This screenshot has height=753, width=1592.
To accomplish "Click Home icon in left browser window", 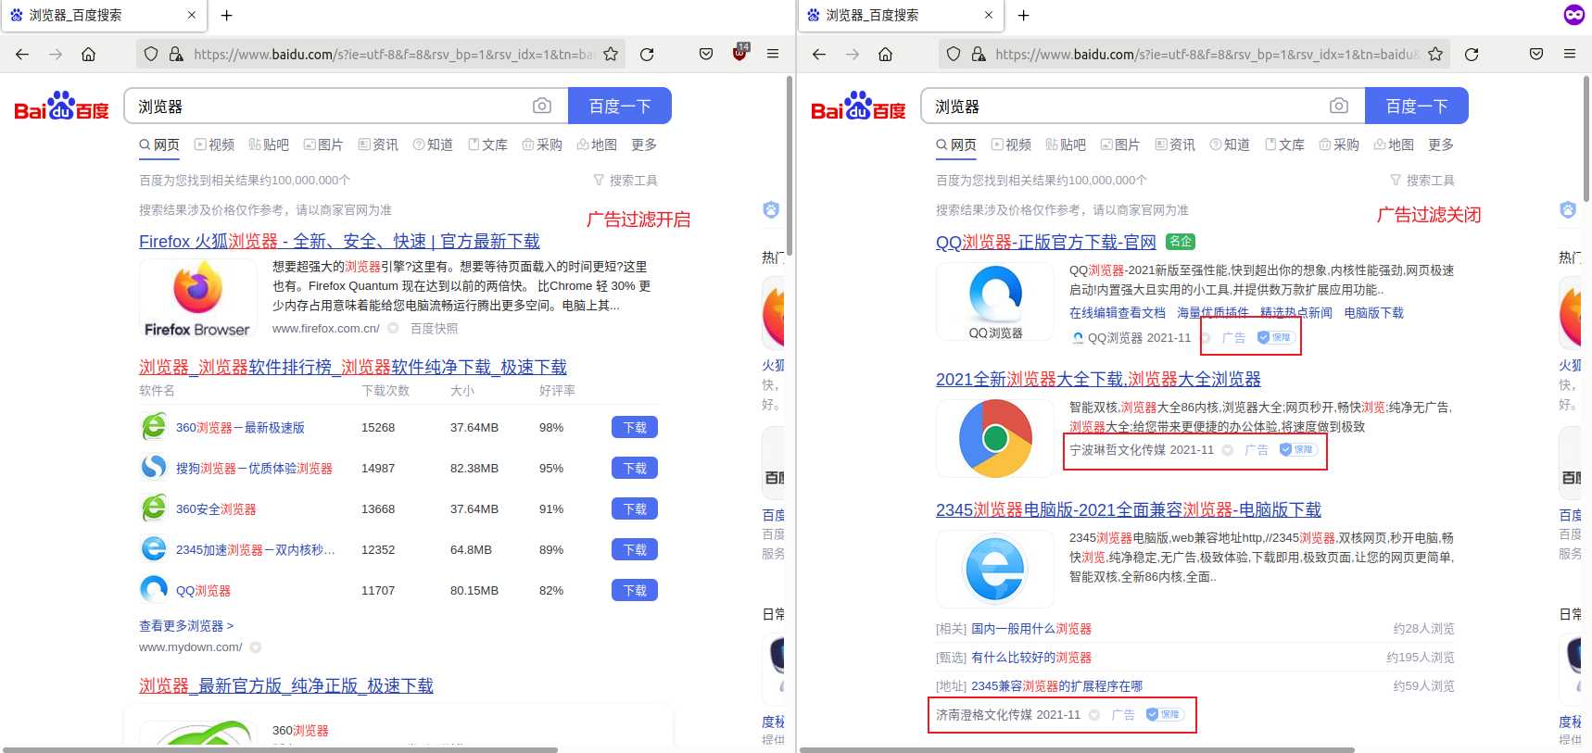I will (89, 55).
